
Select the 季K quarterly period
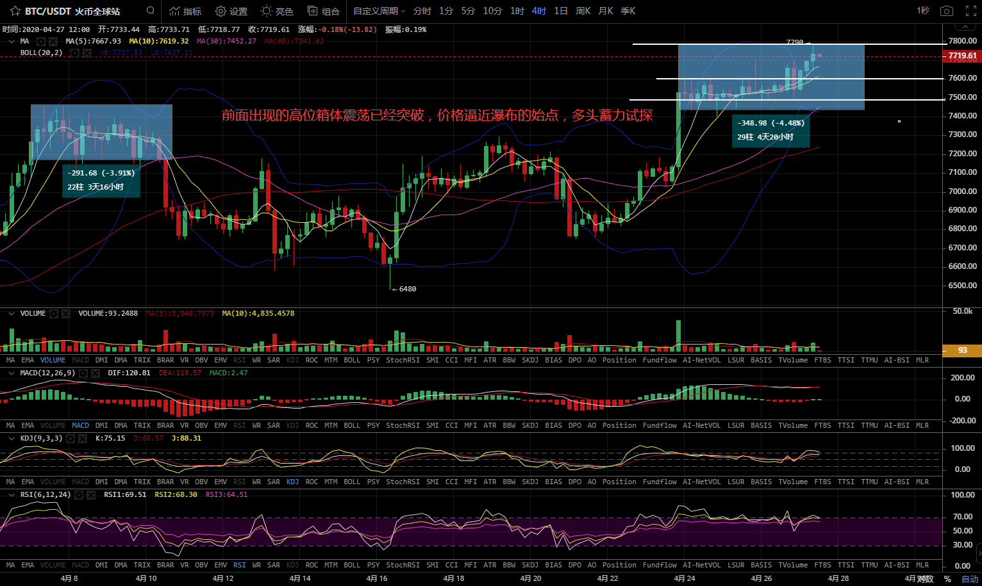tap(628, 11)
